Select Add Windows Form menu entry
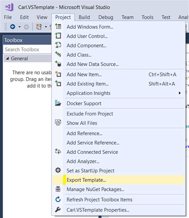Viewport: 189px width, 218px height. pyautogui.click(x=118, y=27)
